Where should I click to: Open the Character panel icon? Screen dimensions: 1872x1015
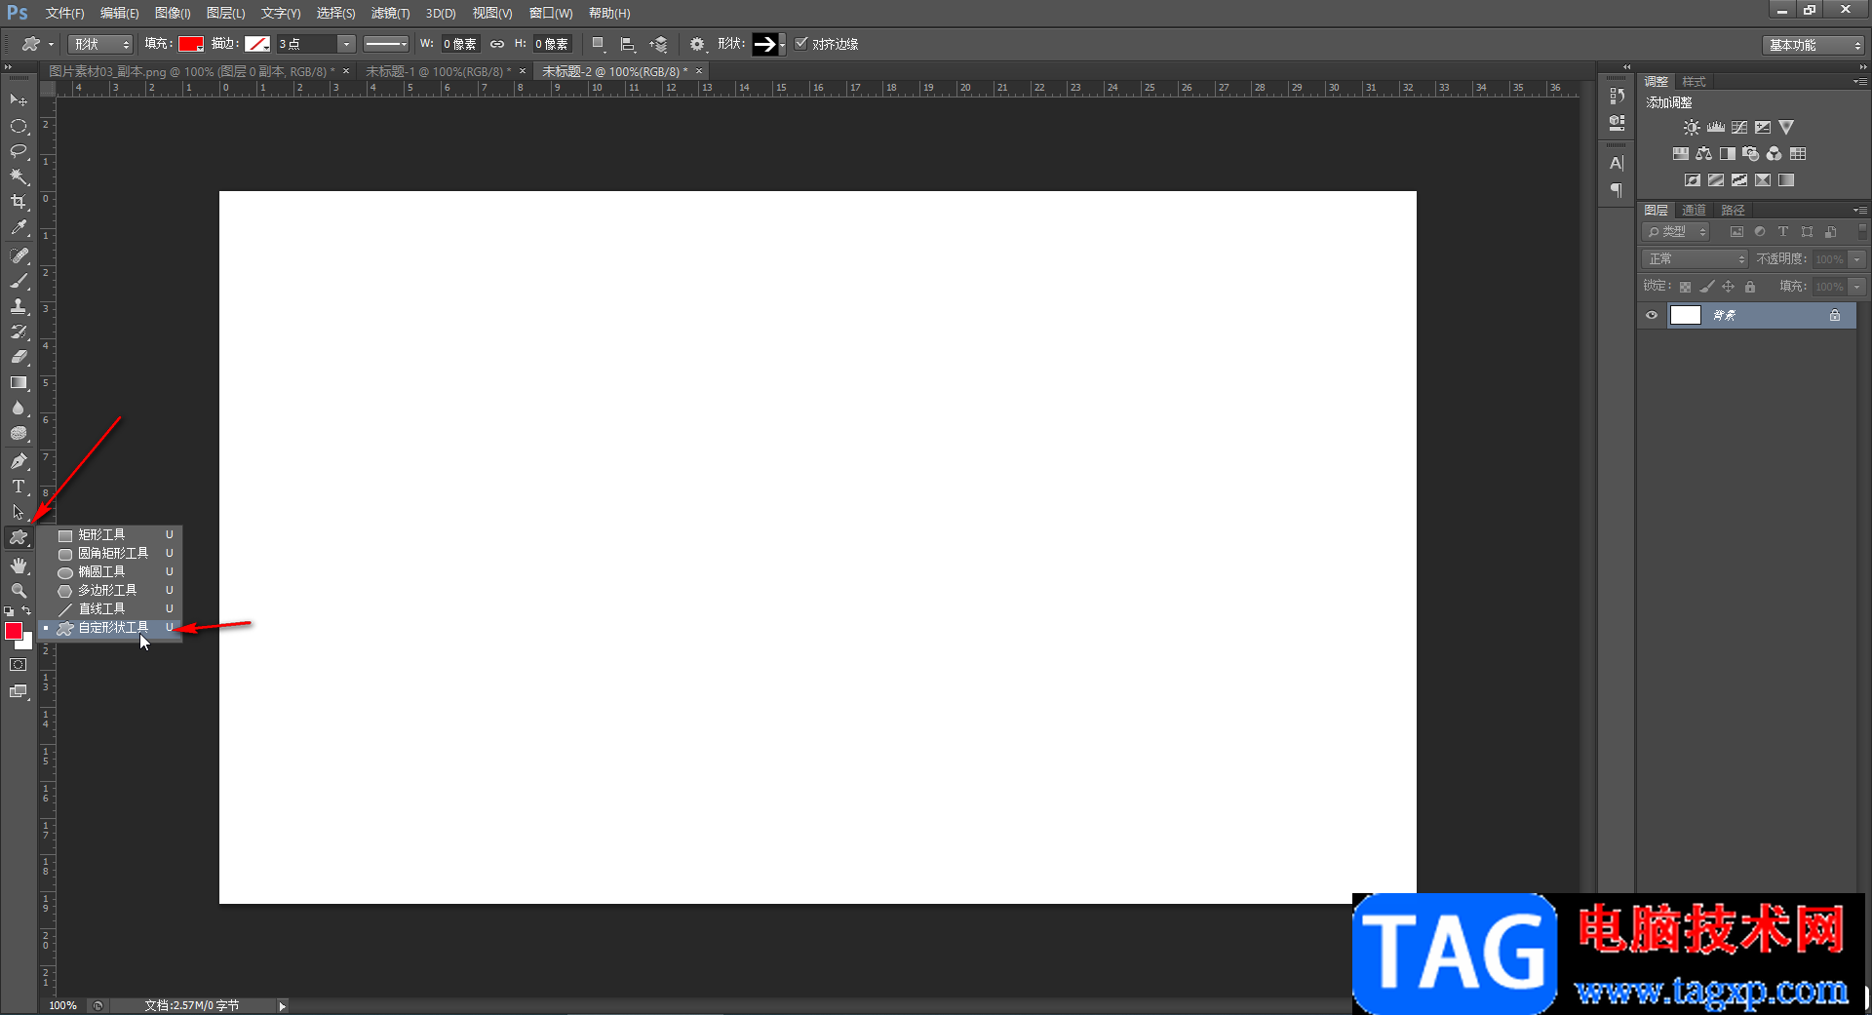click(1617, 163)
